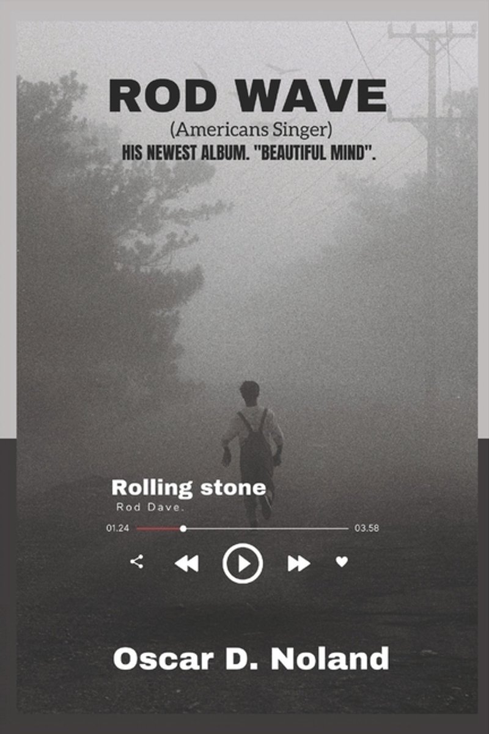
Task: Skip back with the rewind icon
Action: click(x=186, y=563)
